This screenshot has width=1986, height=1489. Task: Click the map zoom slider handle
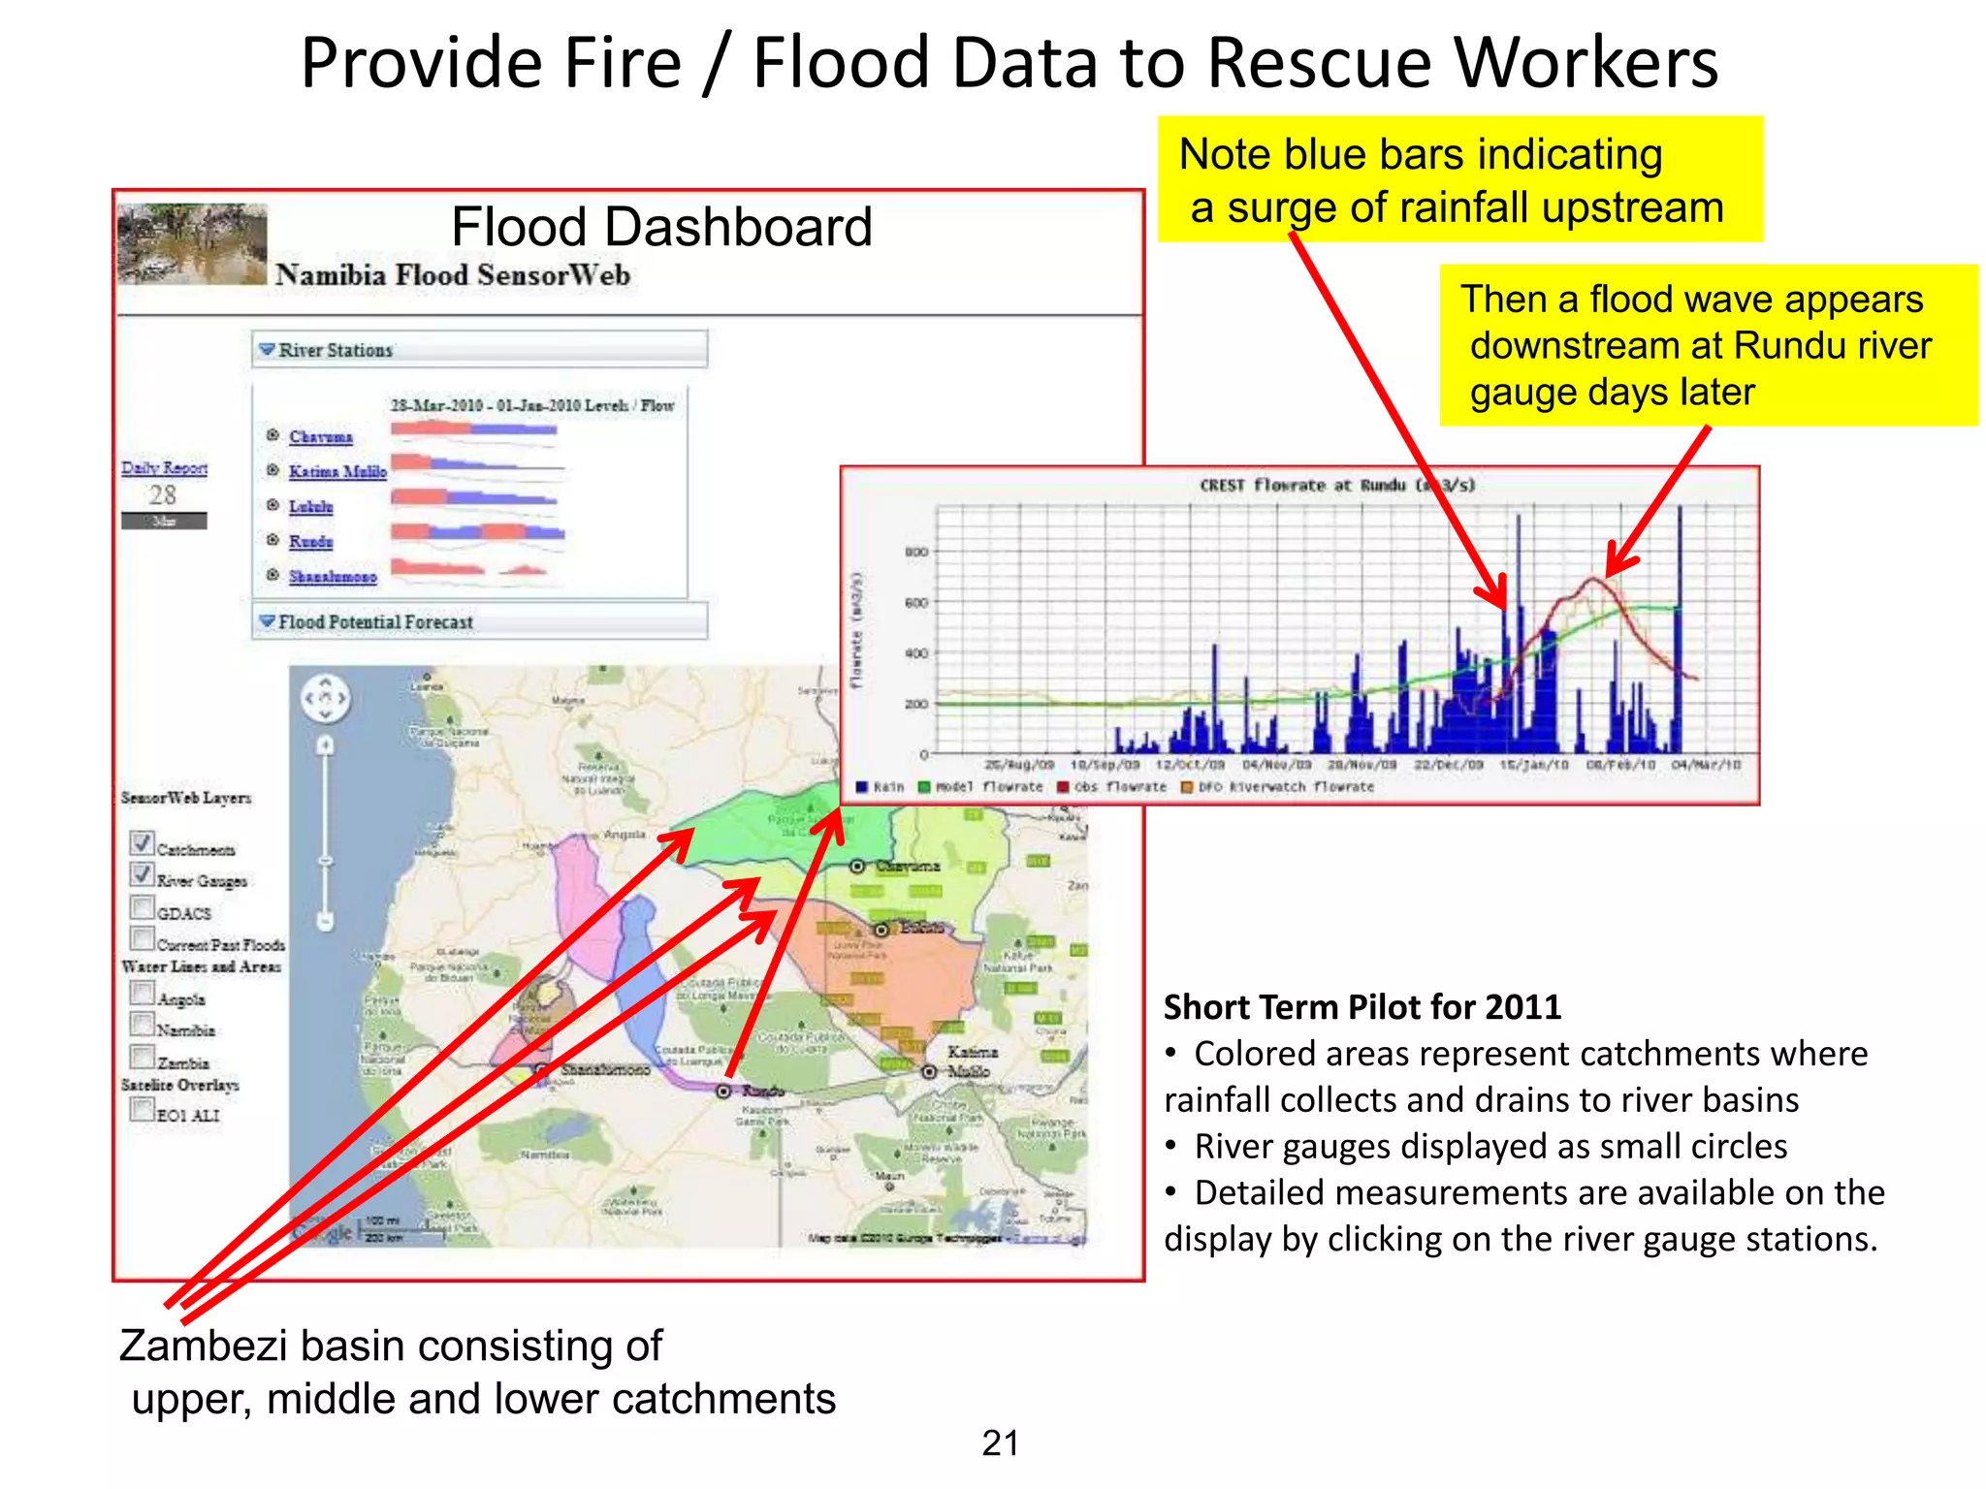pyautogui.click(x=325, y=861)
